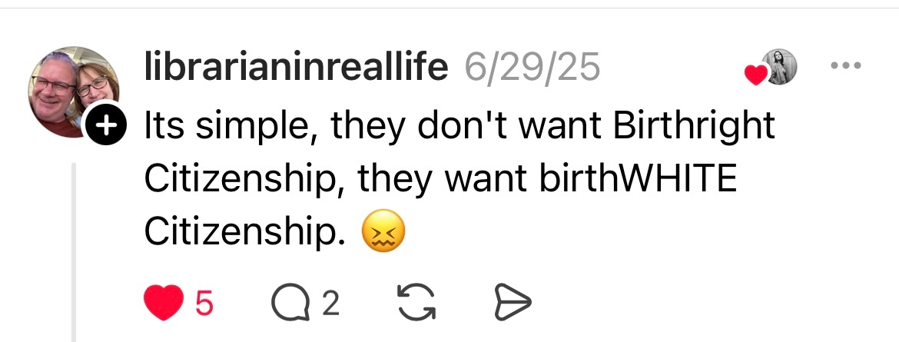The image size is (899, 342).
Task: Share the post with the paper plane icon
Action: 510,304
